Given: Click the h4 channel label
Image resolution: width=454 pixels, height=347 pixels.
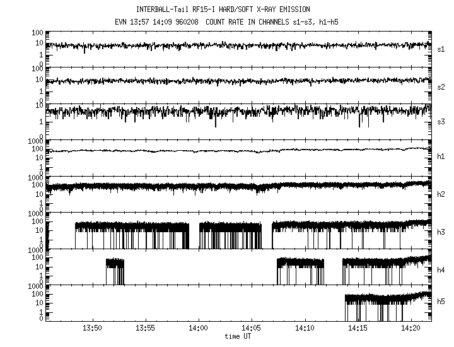Looking at the screenshot, I should (x=441, y=269).
